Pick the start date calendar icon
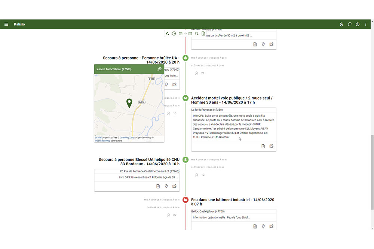Viewport: 374px width, 249px height. click(181, 34)
